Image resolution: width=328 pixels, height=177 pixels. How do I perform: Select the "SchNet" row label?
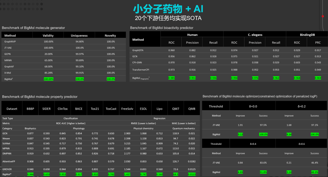pyautogui.click(x=6, y=144)
